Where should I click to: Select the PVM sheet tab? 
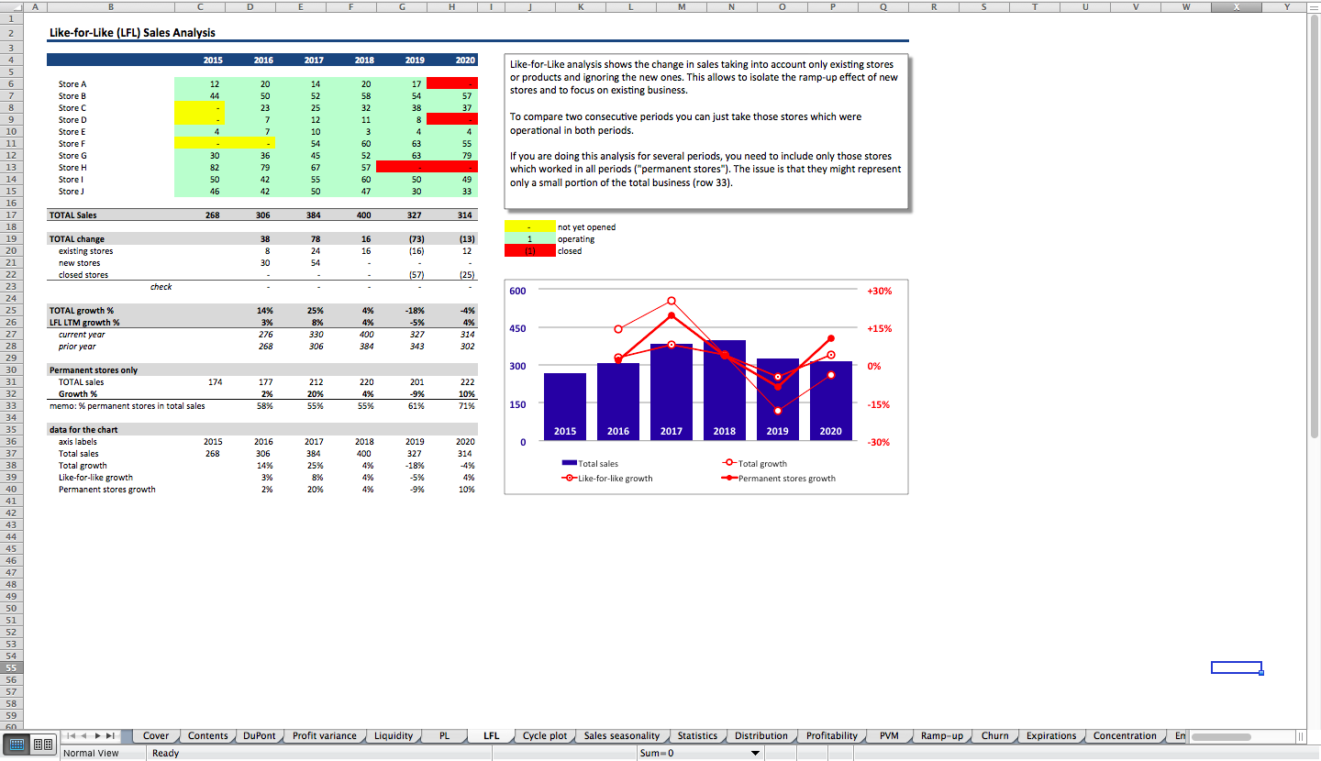(889, 736)
